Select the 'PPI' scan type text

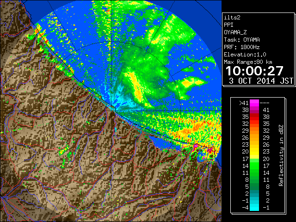(228, 25)
